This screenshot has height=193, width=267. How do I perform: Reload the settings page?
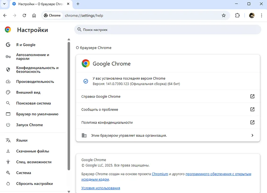click(25, 15)
